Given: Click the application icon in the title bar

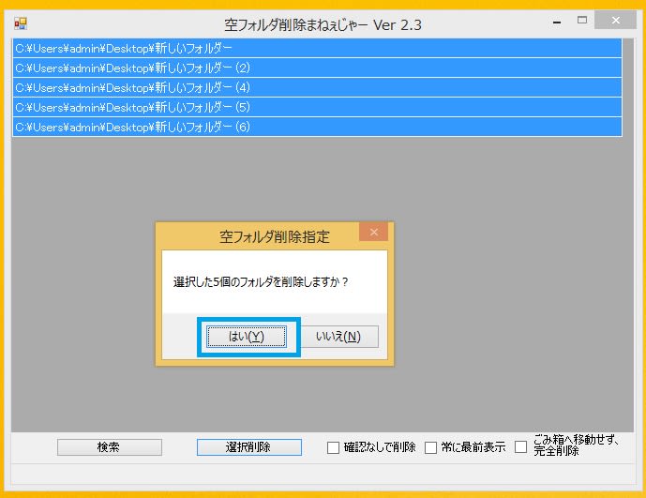Looking at the screenshot, I should click(21, 23).
